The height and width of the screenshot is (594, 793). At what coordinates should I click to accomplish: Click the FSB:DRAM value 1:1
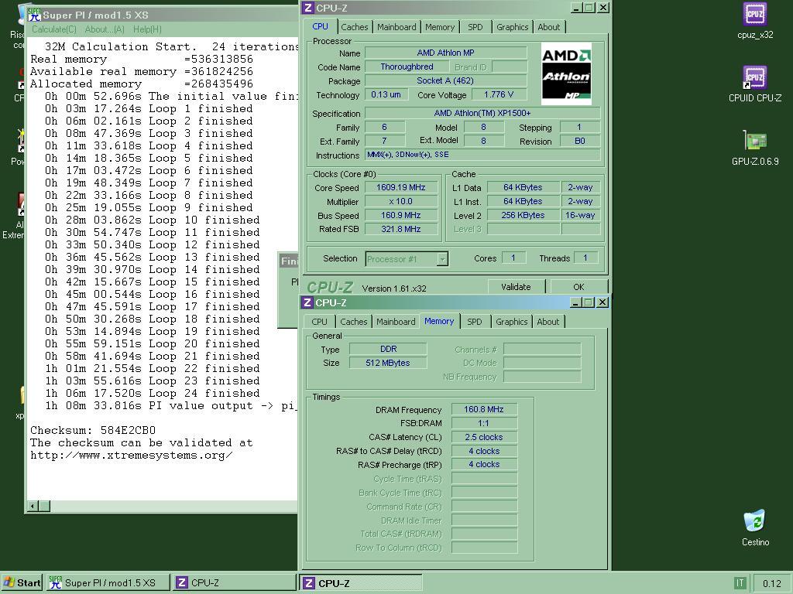click(483, 423)
